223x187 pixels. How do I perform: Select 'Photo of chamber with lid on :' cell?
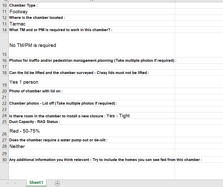click(92, 91)
